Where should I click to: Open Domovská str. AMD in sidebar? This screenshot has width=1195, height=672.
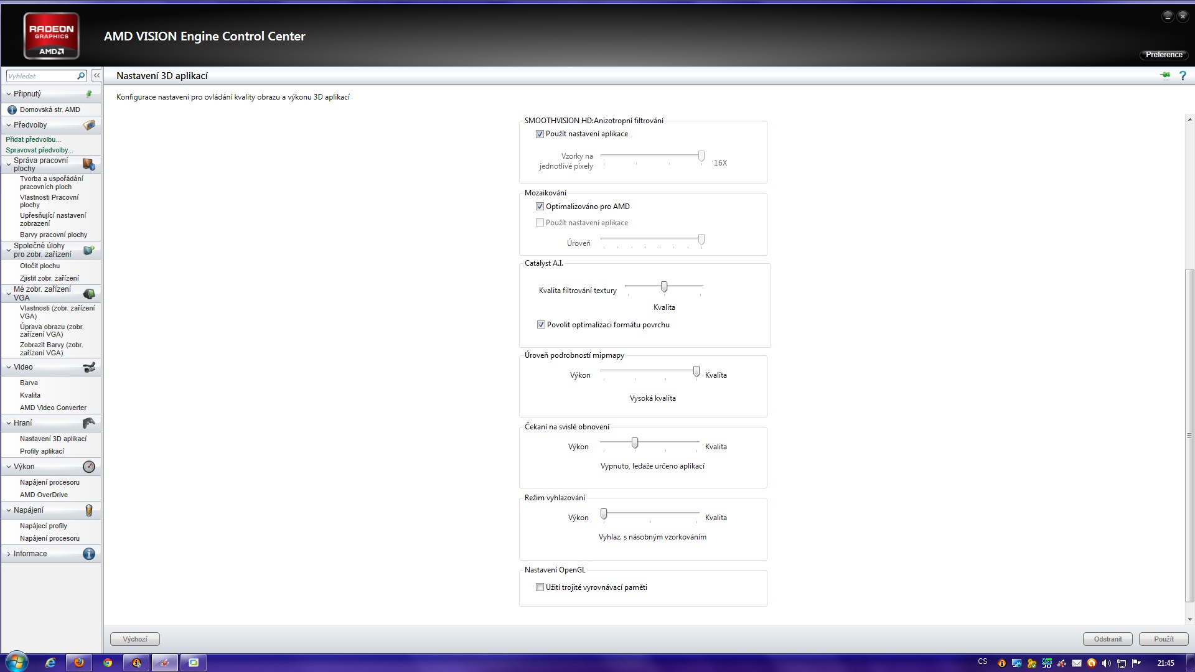pos(50,110)
